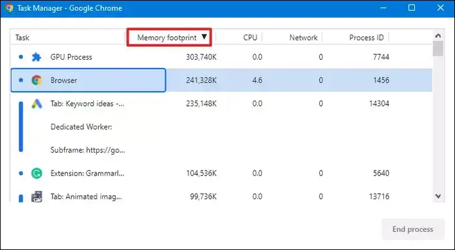This screenshot has height=250, width=455.
Task: Select the GPU Process row
Action: (x=221, y=57)
